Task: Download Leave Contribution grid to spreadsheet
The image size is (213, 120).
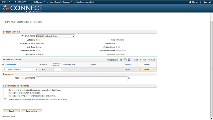Action: pos(129,60)
